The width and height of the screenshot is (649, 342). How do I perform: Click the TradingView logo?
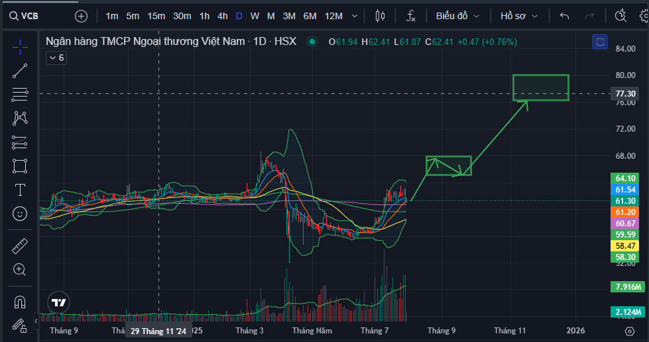click(58, 303)
